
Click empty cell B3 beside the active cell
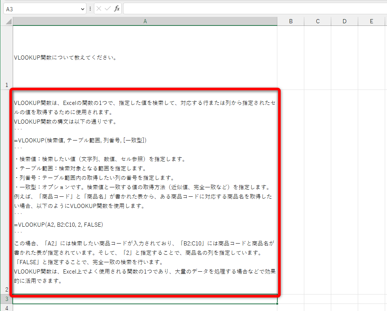click(291, 299)
